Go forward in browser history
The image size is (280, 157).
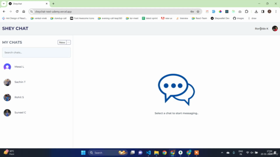[10, 12]
